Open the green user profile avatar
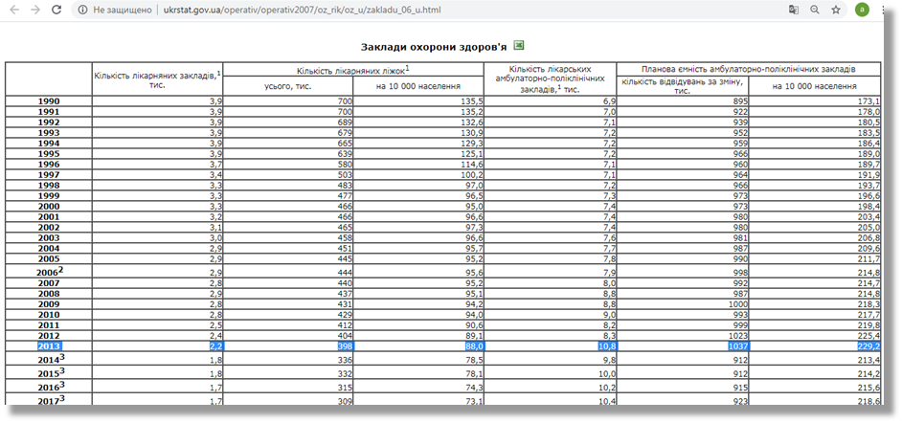The image size is (902, 423). tap(862, 10)
